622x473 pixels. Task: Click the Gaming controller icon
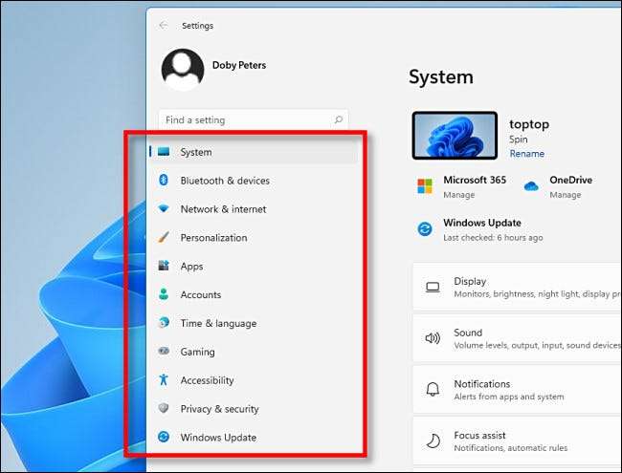(x=163, y=352)
